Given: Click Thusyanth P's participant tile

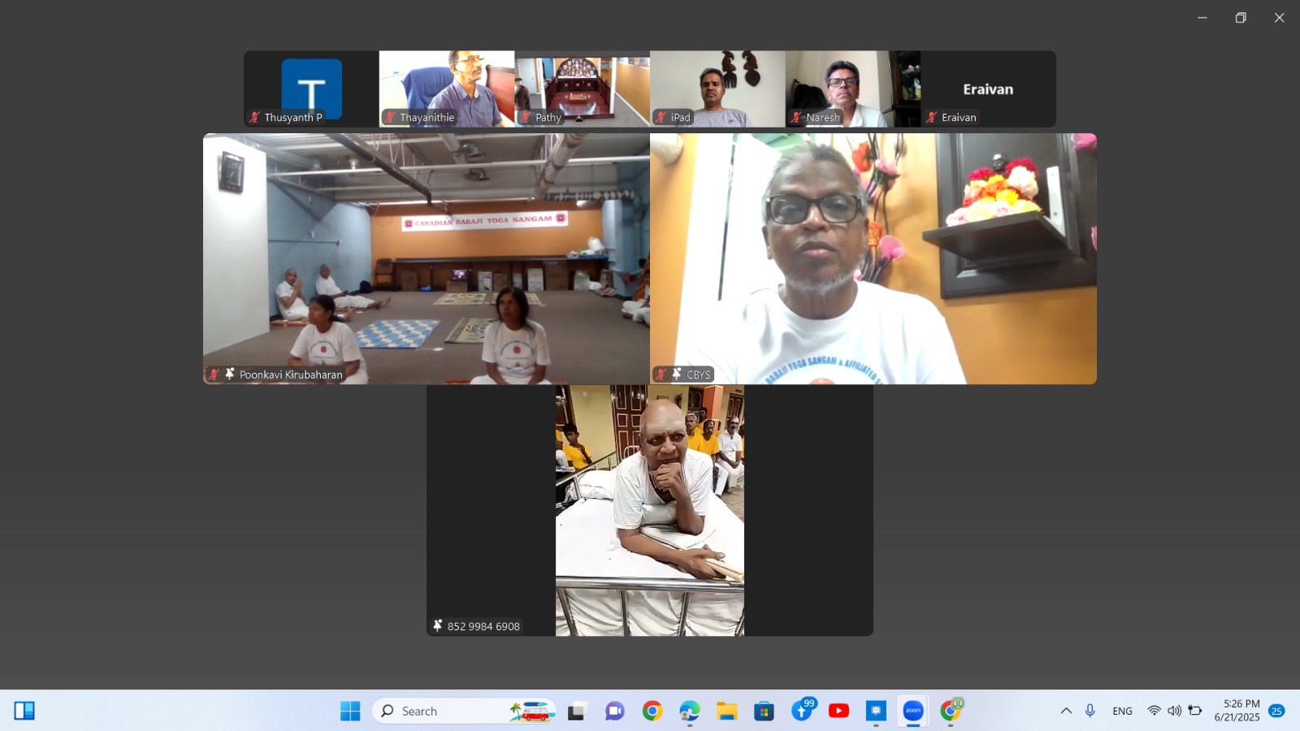Looking at the screenshot, I should coord(311,89).
